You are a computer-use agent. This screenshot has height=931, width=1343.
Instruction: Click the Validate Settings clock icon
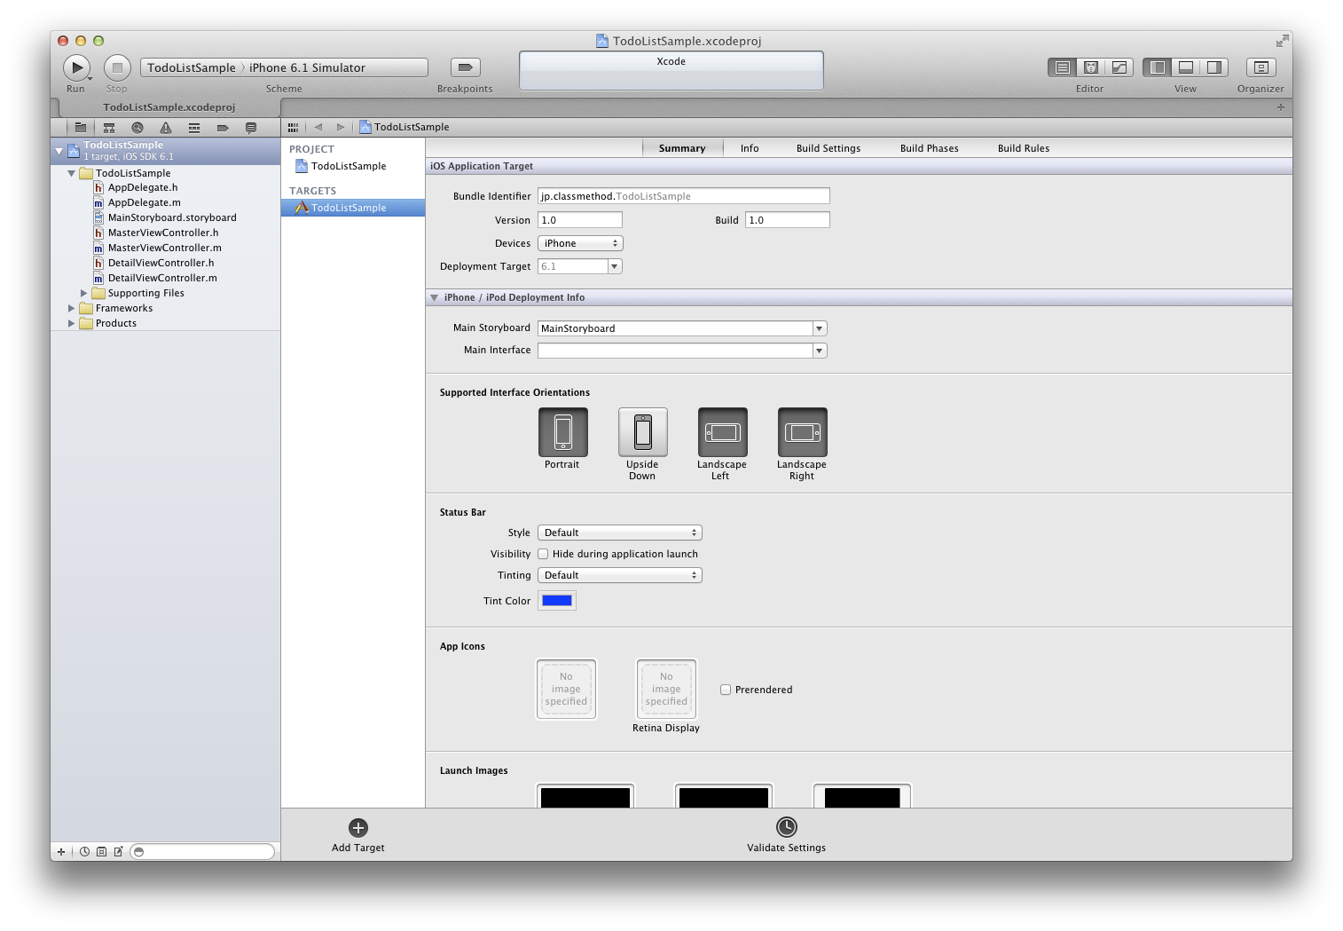[787, 827]
